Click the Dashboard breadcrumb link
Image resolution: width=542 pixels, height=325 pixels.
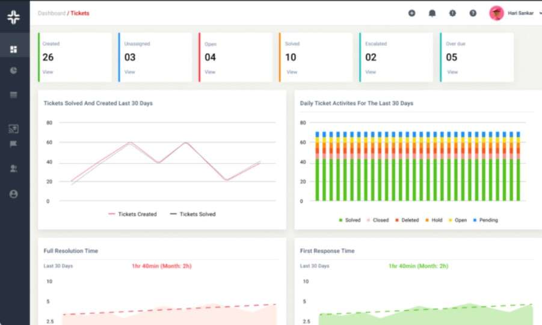point(51,13)
